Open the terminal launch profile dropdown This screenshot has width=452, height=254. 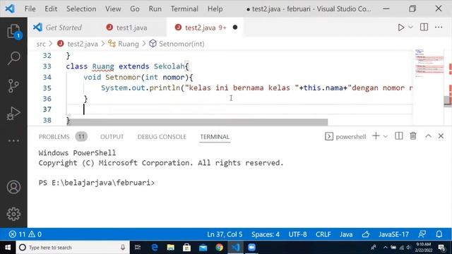[386, 136]
